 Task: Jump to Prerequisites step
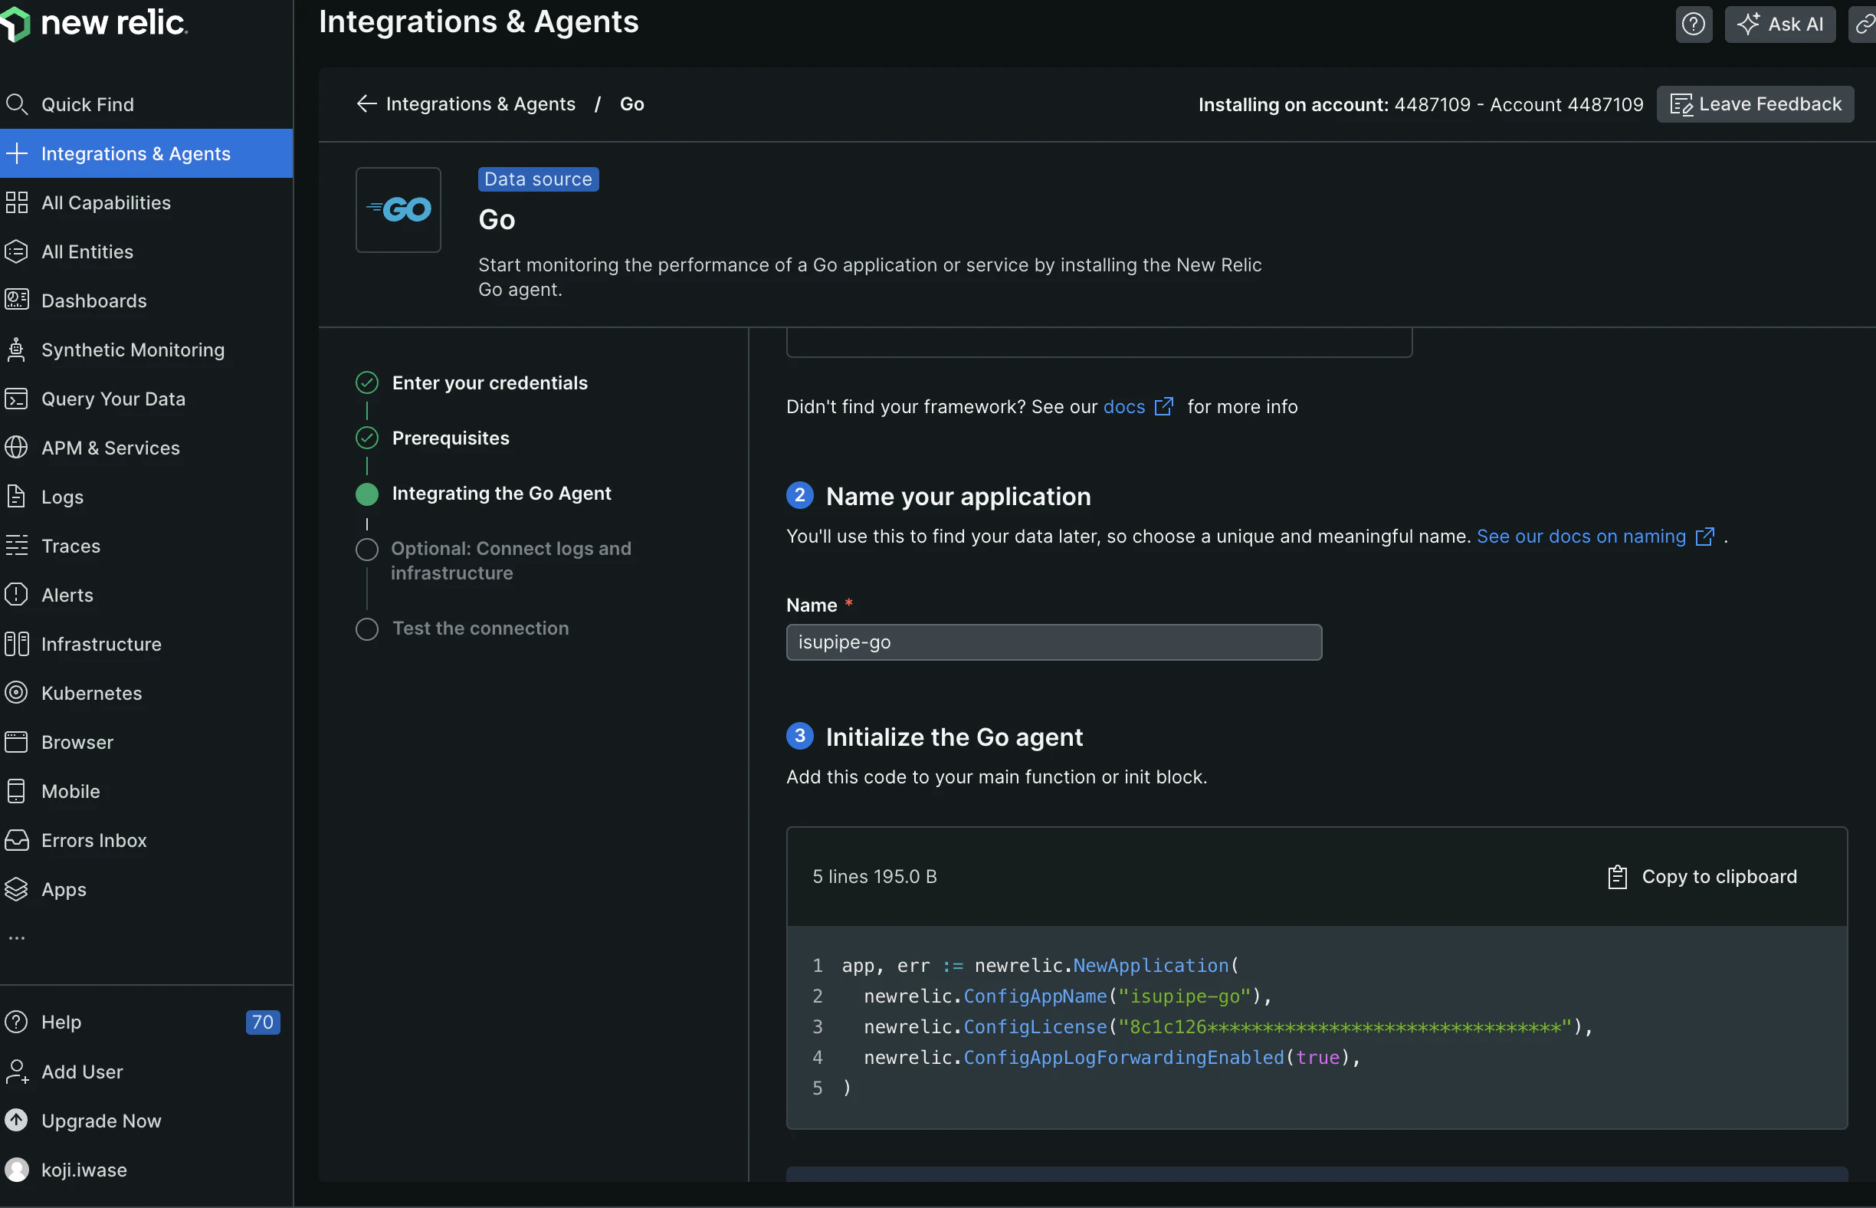tap(450, 438)
